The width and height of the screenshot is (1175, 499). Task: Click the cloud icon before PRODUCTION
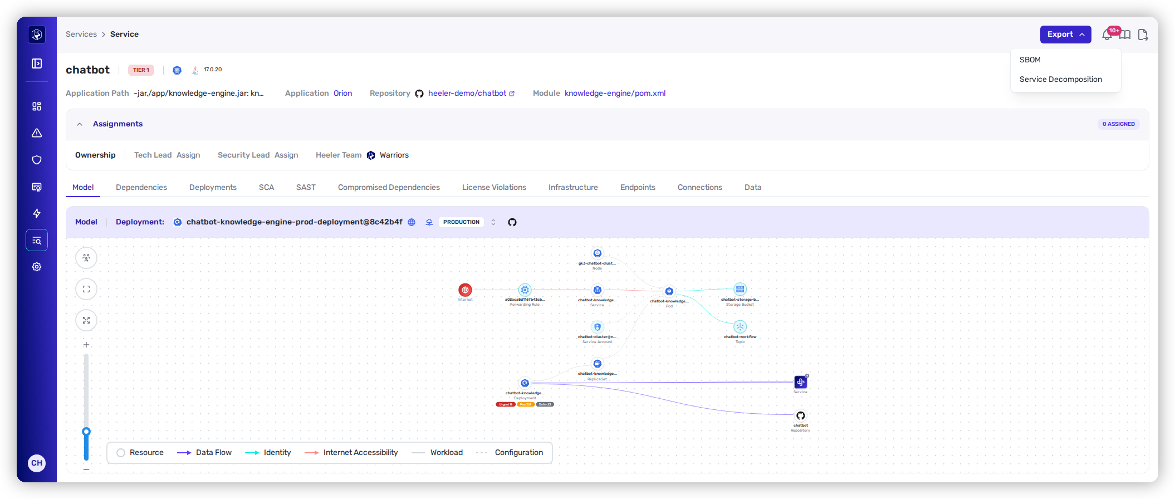tap(429, 222)
